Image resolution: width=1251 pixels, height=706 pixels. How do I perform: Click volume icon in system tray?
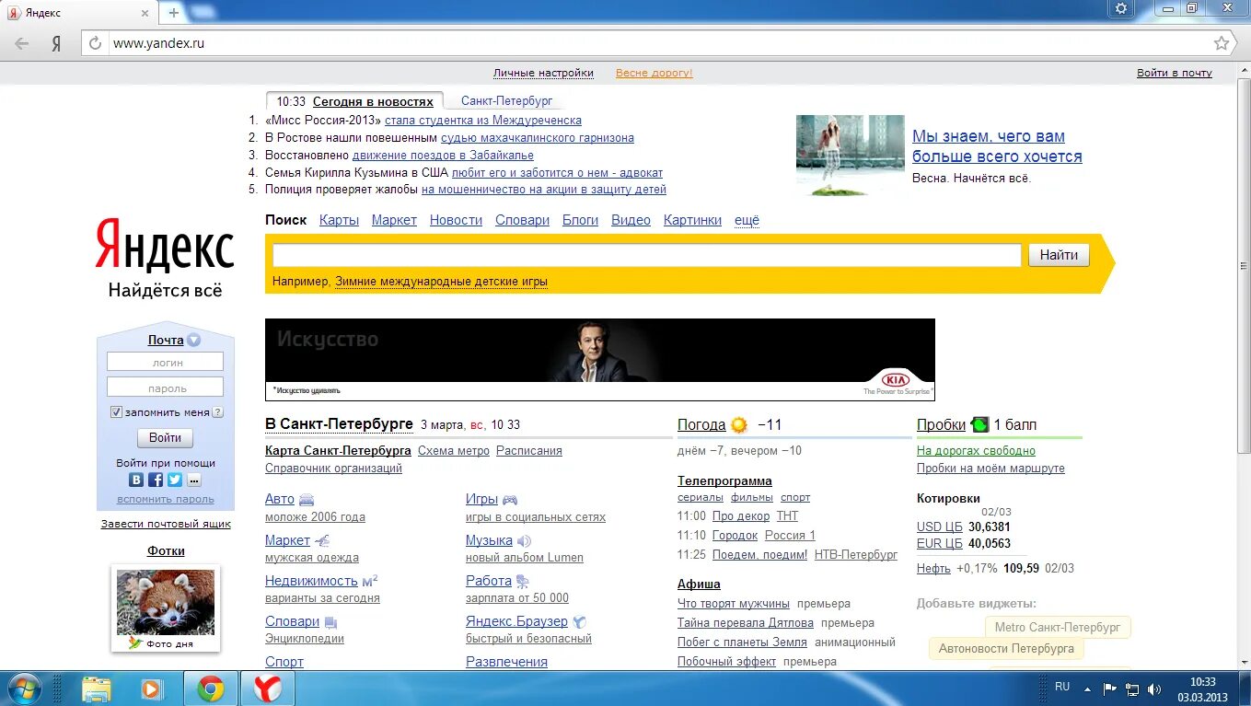(1154, 689)
